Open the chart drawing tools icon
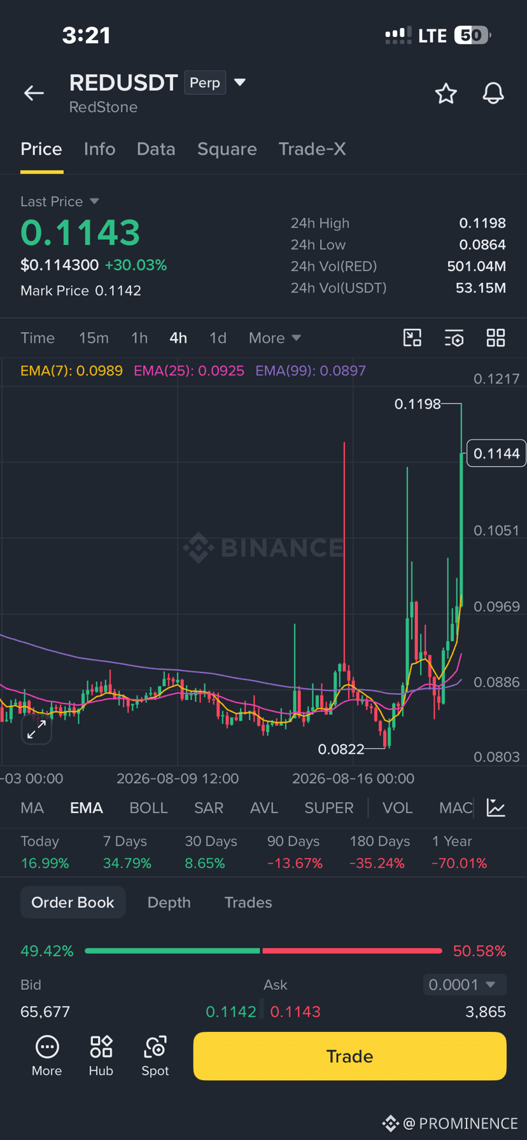Viewport: 527px width, 1140px height. point(412,338)
